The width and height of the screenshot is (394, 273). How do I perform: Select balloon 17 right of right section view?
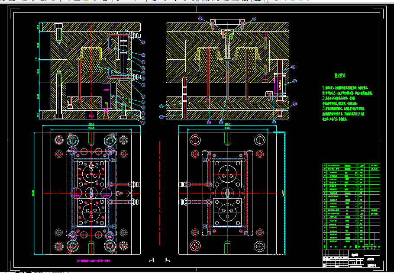pyautogui.click(x=294, y=81)
